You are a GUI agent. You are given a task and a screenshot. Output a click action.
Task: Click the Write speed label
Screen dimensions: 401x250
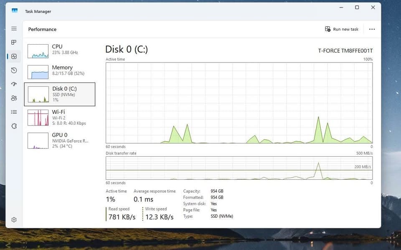coord(156,209)
